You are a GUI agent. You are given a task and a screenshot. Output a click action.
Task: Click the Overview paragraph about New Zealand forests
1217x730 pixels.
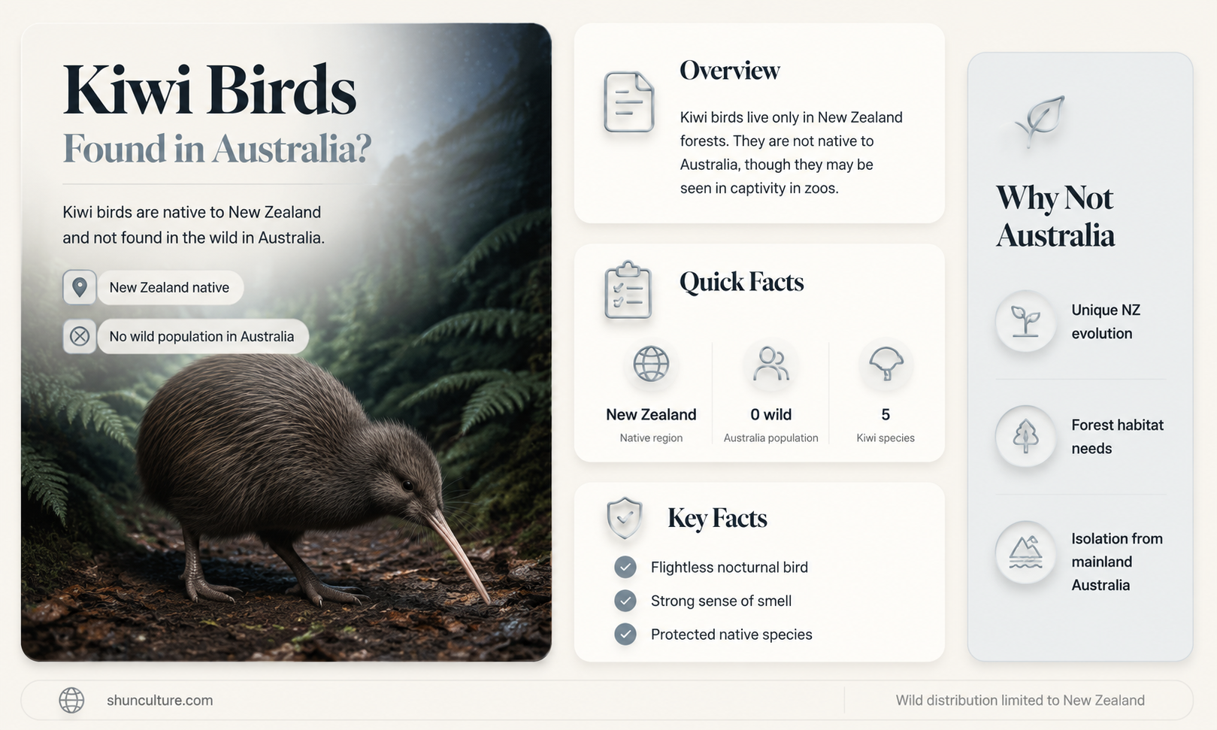coord(792,153)
